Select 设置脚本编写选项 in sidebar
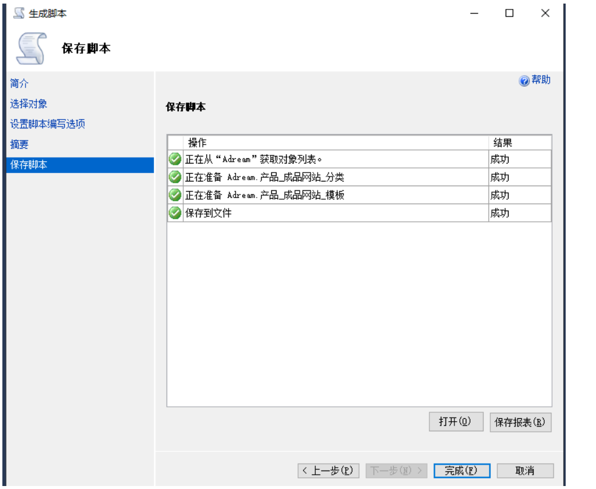596x489 pixels. (48, 124)
